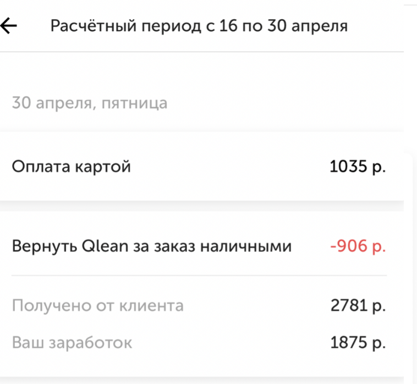Tap the back arrow icon
Image resolution: width=417 pixels, height=384 pixels.
[9, 26]
